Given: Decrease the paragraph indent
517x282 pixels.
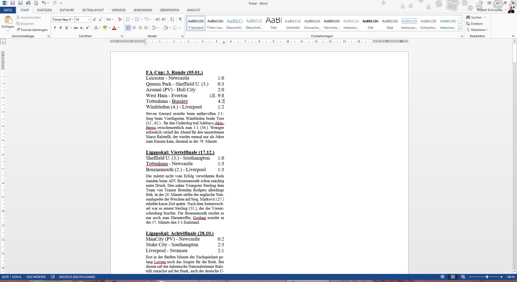Looking at the screenshot, I should click(158, 19).
